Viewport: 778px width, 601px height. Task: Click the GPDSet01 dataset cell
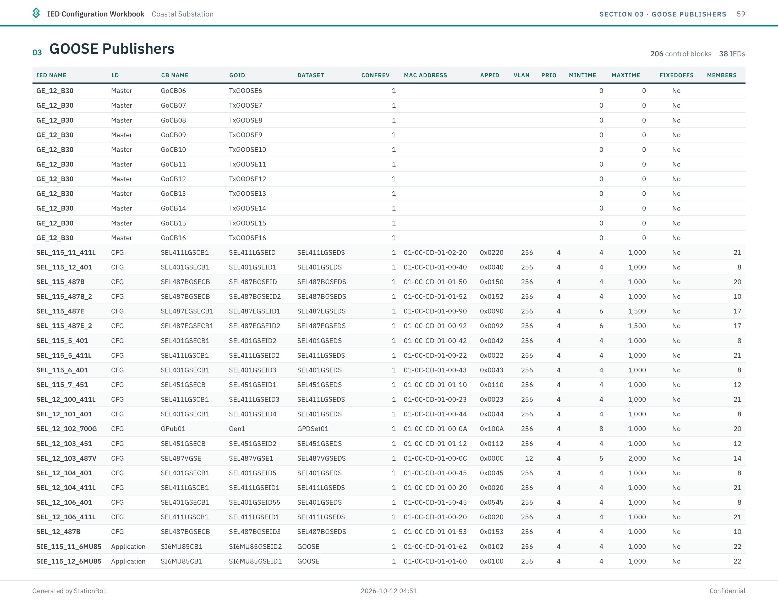point(313,429)
